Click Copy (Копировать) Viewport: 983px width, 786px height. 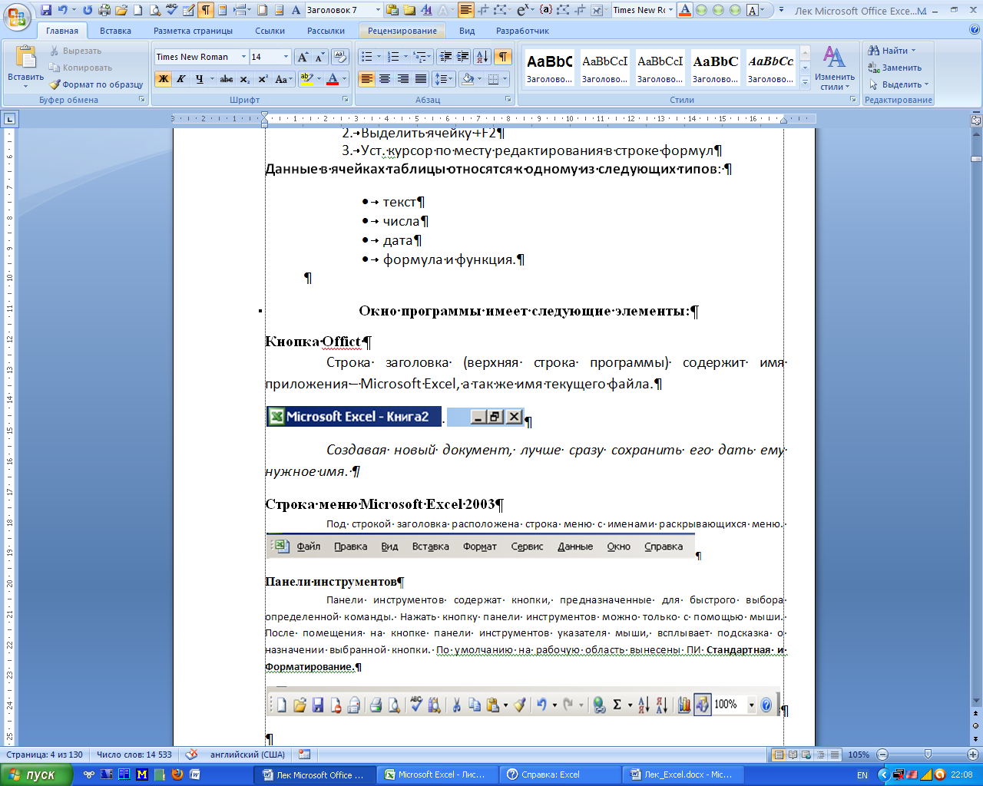coord(81,68)
